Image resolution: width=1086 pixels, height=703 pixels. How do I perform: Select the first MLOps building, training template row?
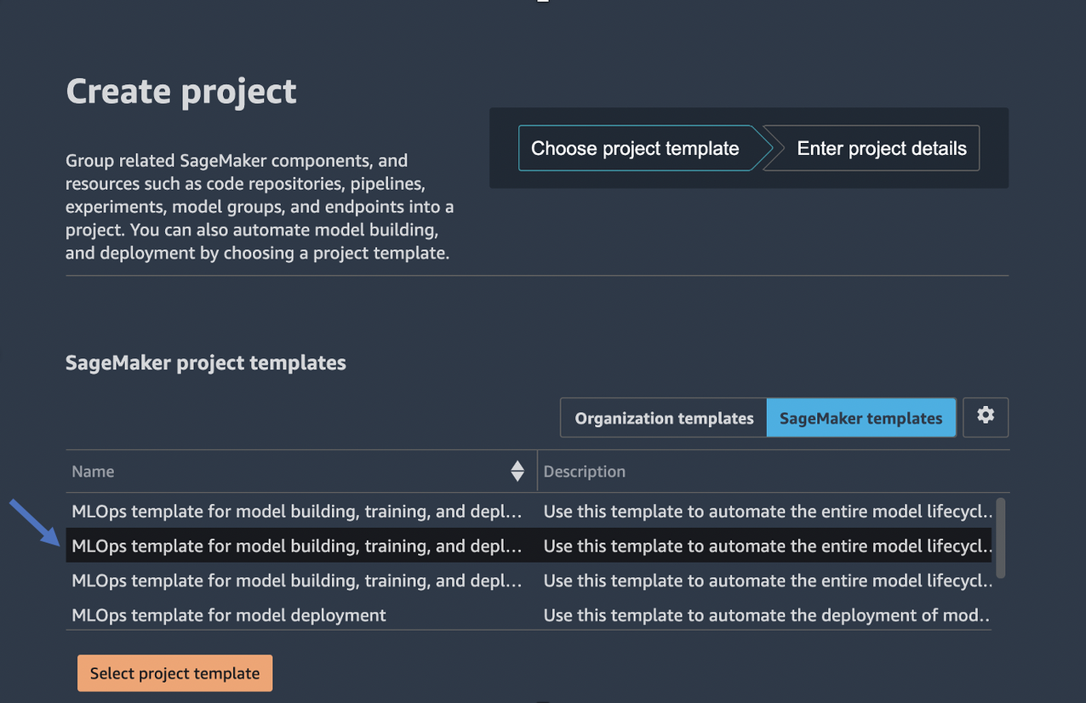[x=296, y=512]
